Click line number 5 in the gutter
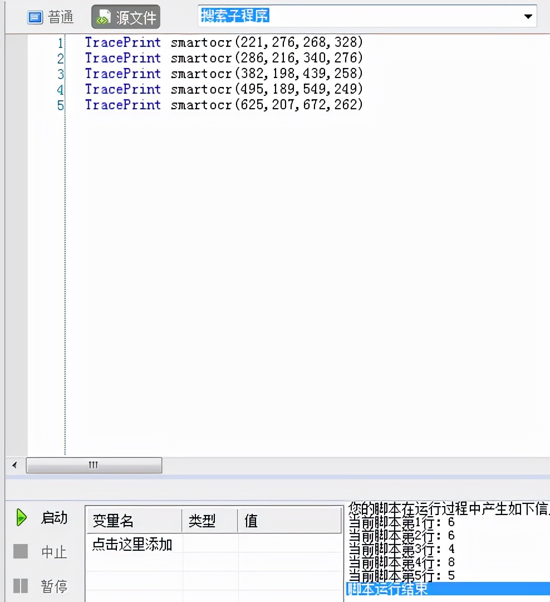This screenshot has height=602, width=550. tap(60, 105)
